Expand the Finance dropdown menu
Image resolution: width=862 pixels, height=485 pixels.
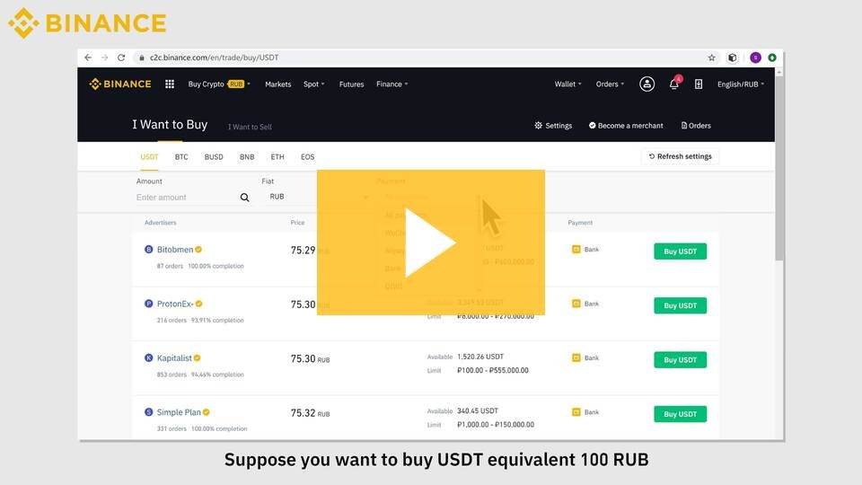tap(392, 84)
